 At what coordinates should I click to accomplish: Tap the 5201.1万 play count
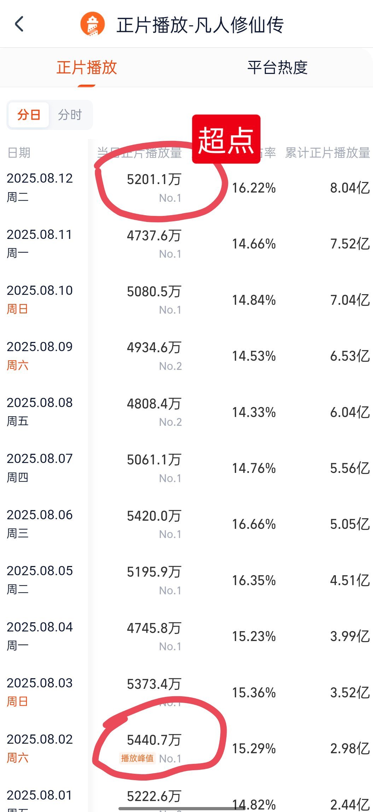click(x=154, y=179)
